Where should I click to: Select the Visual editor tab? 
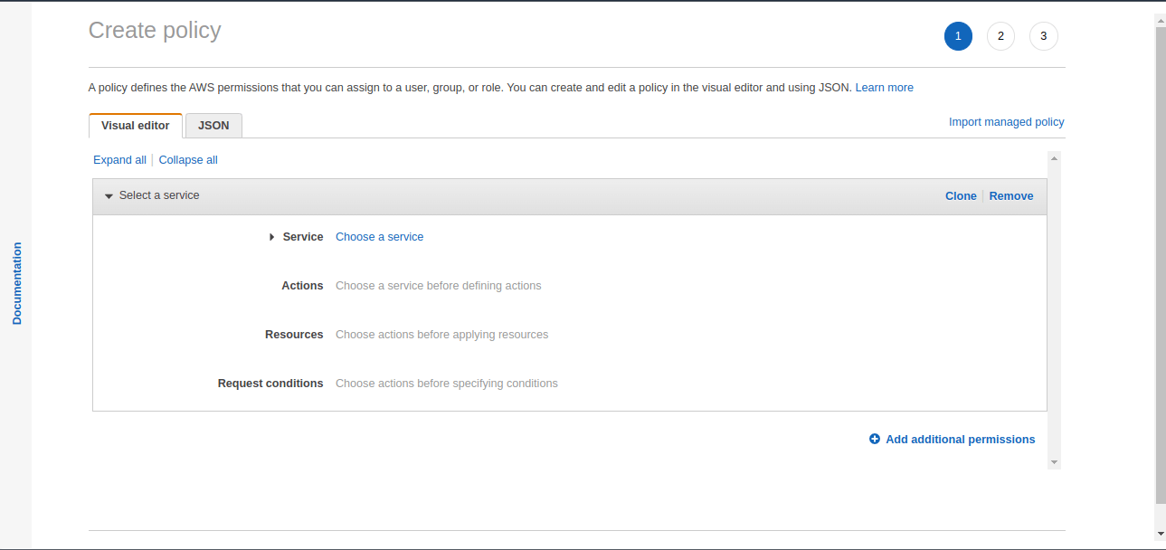click(136, 126)
